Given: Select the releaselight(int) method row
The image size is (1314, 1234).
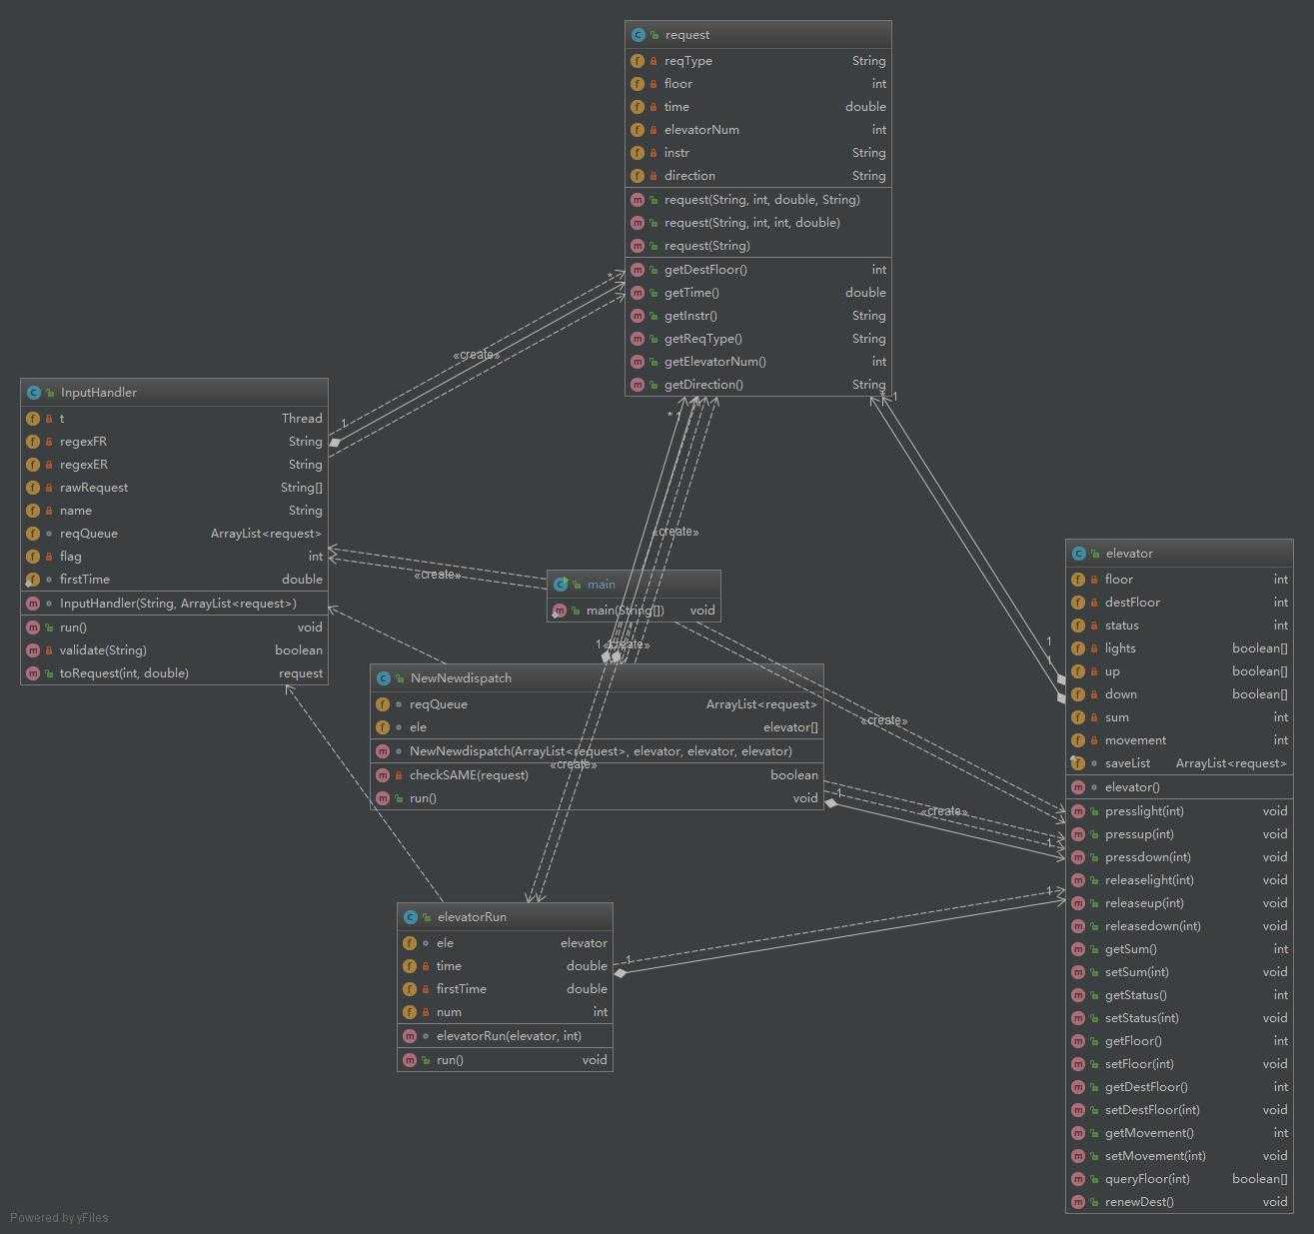Looking at the screenshot, I should click(x=1179, y=880).
